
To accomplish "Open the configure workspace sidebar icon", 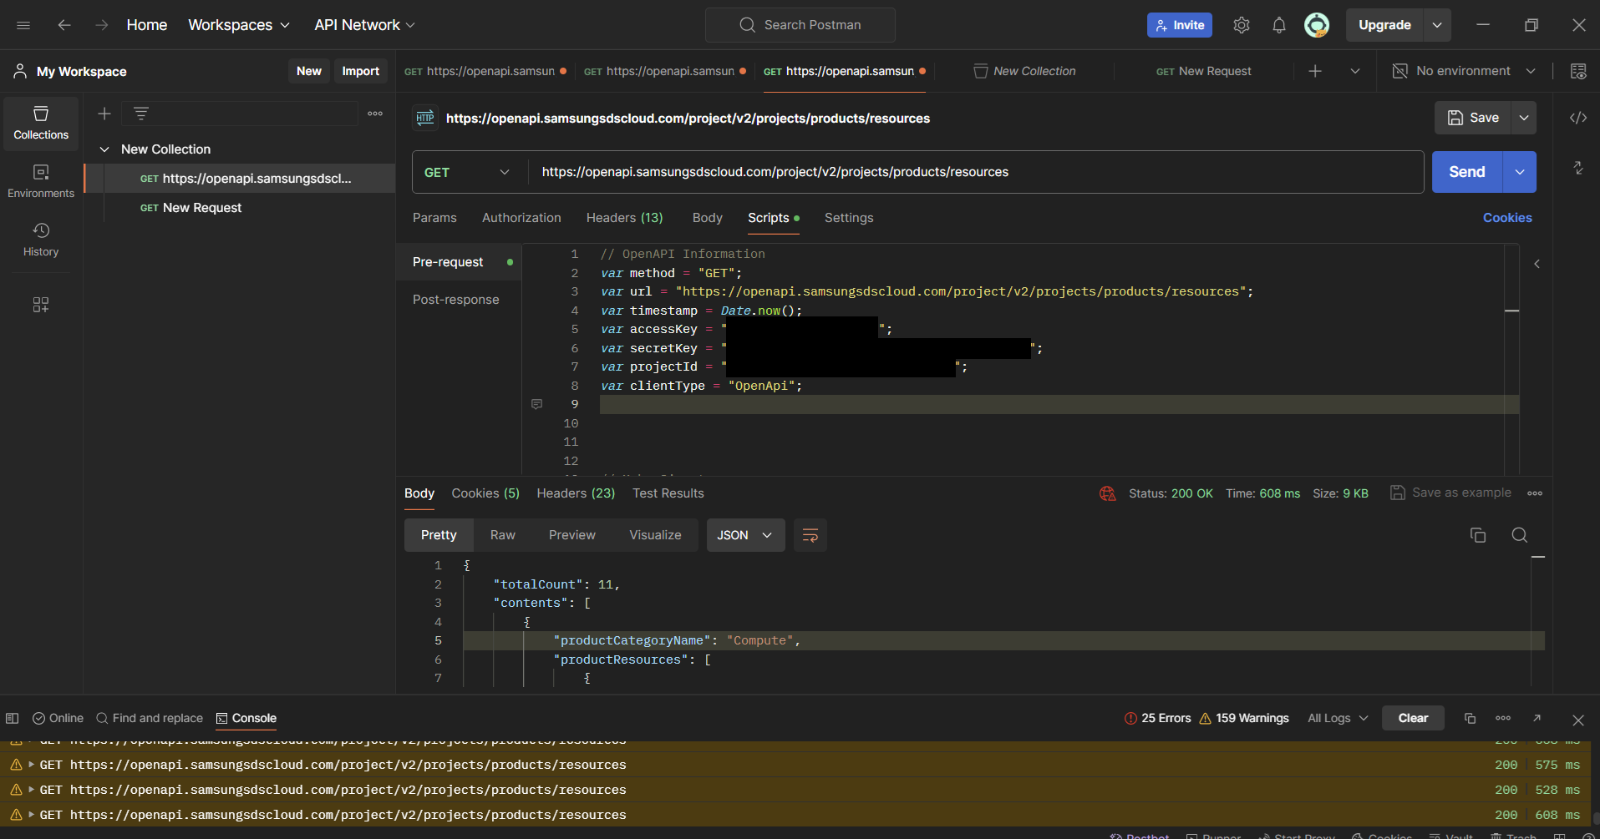I will (41, 305).
